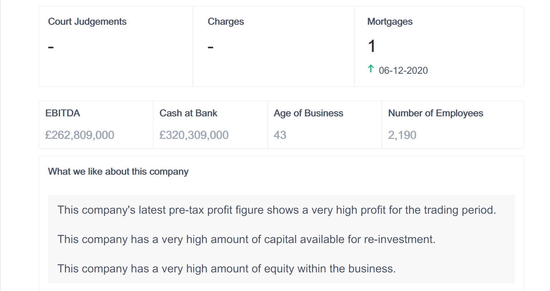Click the Cash at Bank label
The width and height of the screenshot is (550, 291).
(x=188, y=113)
